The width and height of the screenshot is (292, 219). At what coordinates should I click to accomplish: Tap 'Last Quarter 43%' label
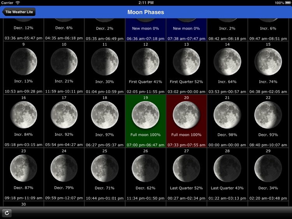point(227,188)
